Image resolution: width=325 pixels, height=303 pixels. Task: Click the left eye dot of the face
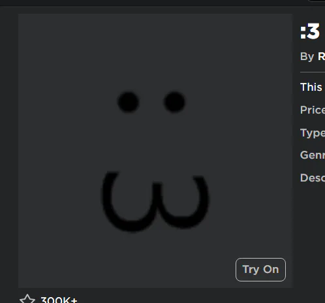click(128, 102)
